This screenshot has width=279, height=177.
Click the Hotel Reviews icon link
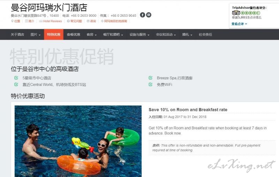click(41, 21)
